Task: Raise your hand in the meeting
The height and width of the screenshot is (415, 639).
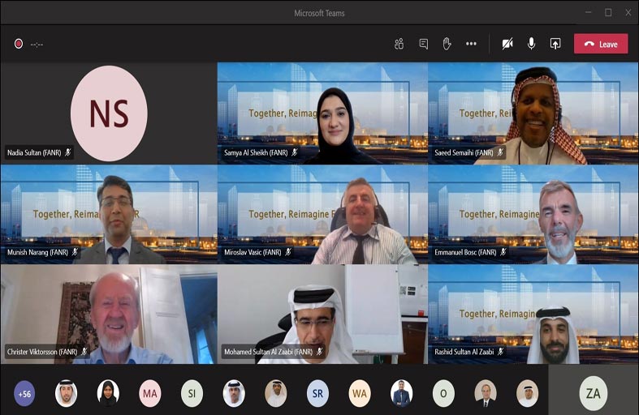Action: point(447,44)
